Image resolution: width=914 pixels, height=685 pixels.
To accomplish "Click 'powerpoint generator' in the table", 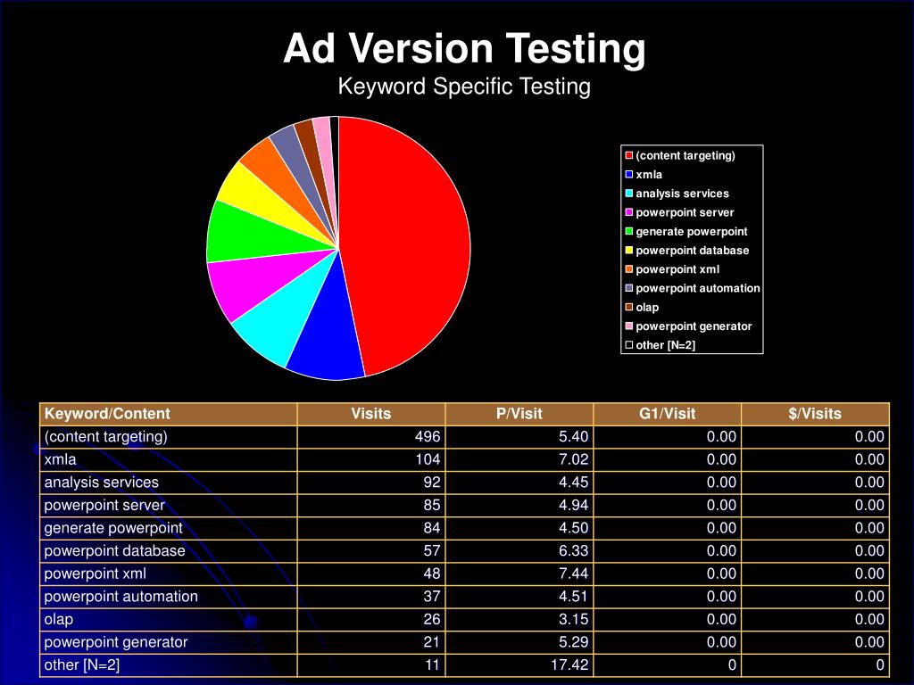I will (x=116, y=642).
